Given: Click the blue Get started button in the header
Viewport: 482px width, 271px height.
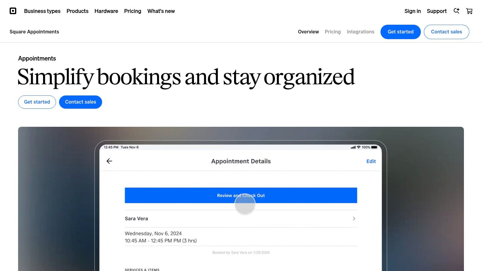Looking at the screenshot, I should click(x=400, y=32).
